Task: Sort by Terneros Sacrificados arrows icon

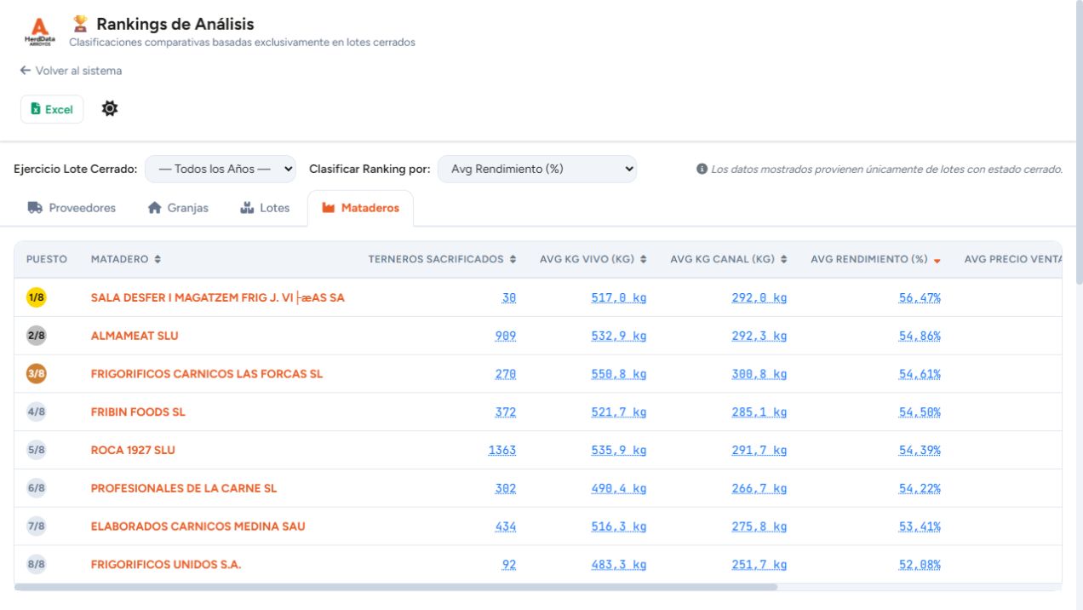Action: point(513,259)
